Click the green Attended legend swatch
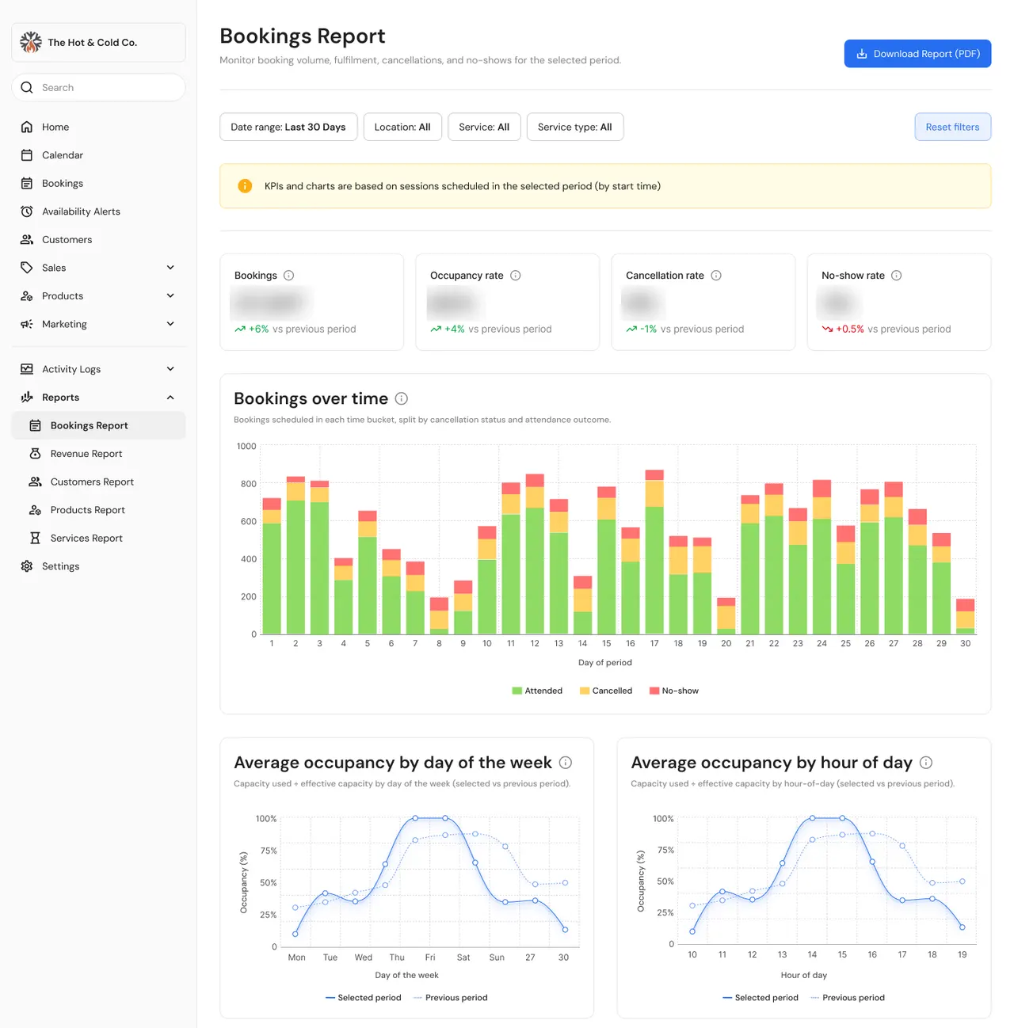This screenshot has width=1014, height=1028. pyautogui.click(x=517, y=691)
